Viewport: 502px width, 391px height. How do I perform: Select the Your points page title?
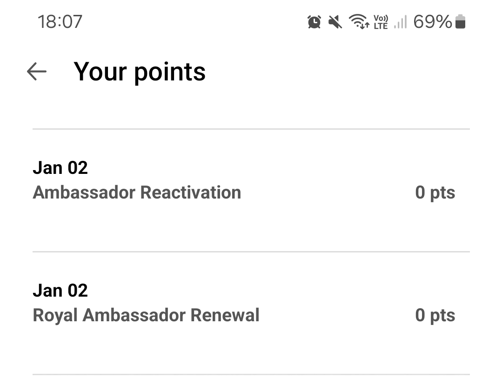[139, 72]
